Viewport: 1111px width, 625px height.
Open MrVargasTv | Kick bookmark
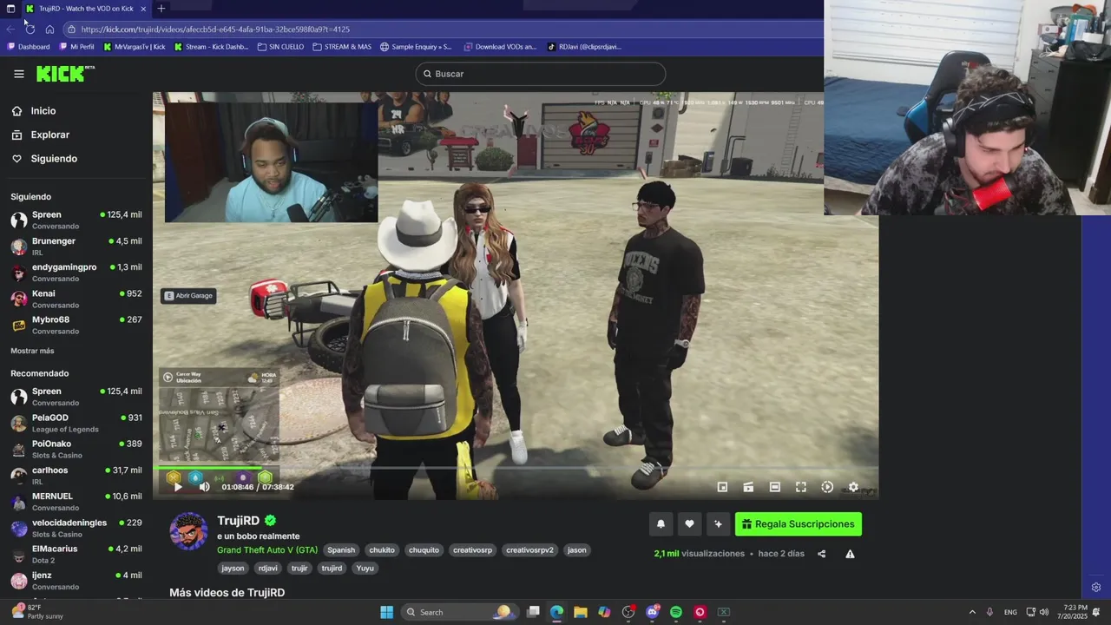pyautogui.click(x=135, y=47)
